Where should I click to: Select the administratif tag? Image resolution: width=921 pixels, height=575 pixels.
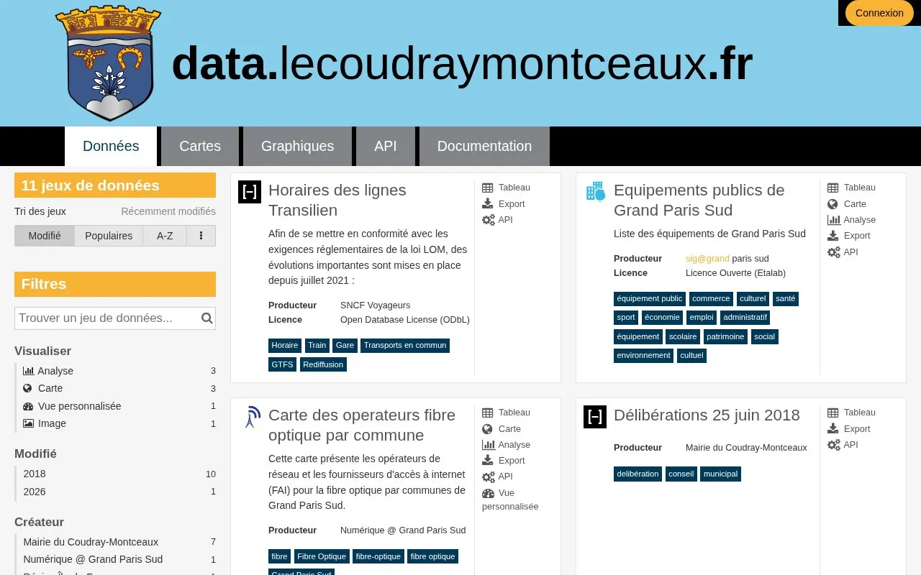[745, 318]
